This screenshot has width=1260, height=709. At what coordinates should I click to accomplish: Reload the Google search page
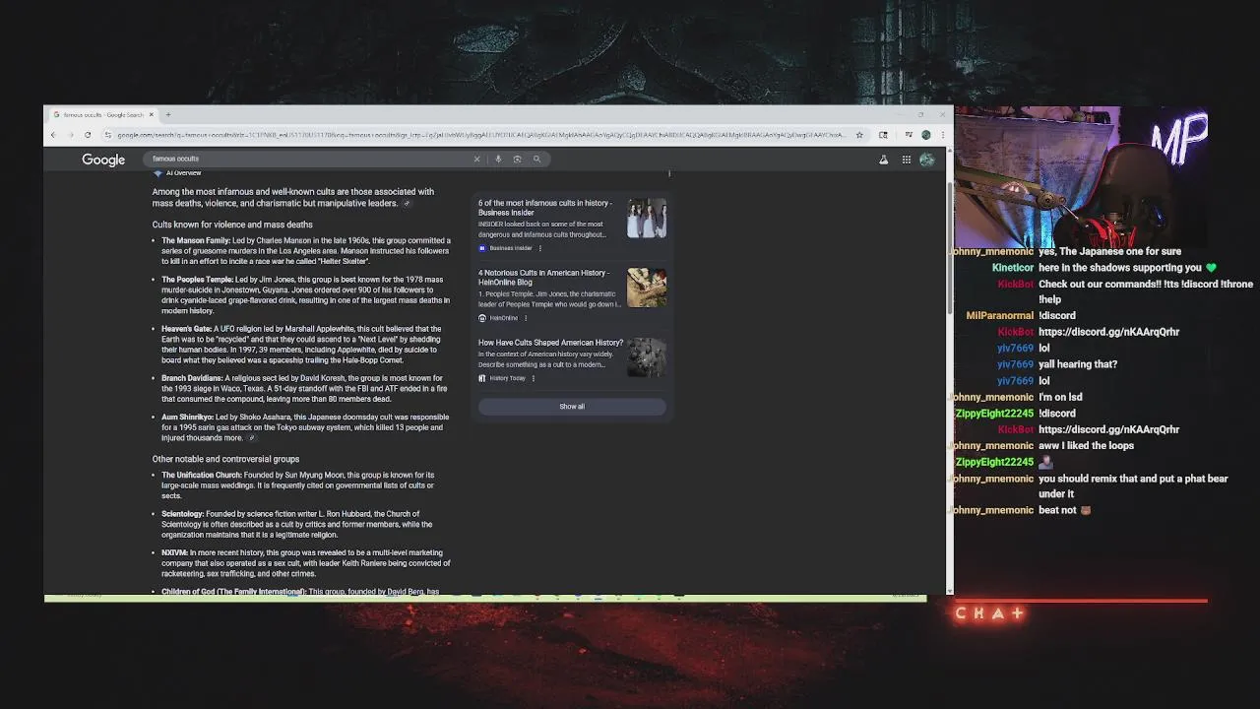point(88,135)
